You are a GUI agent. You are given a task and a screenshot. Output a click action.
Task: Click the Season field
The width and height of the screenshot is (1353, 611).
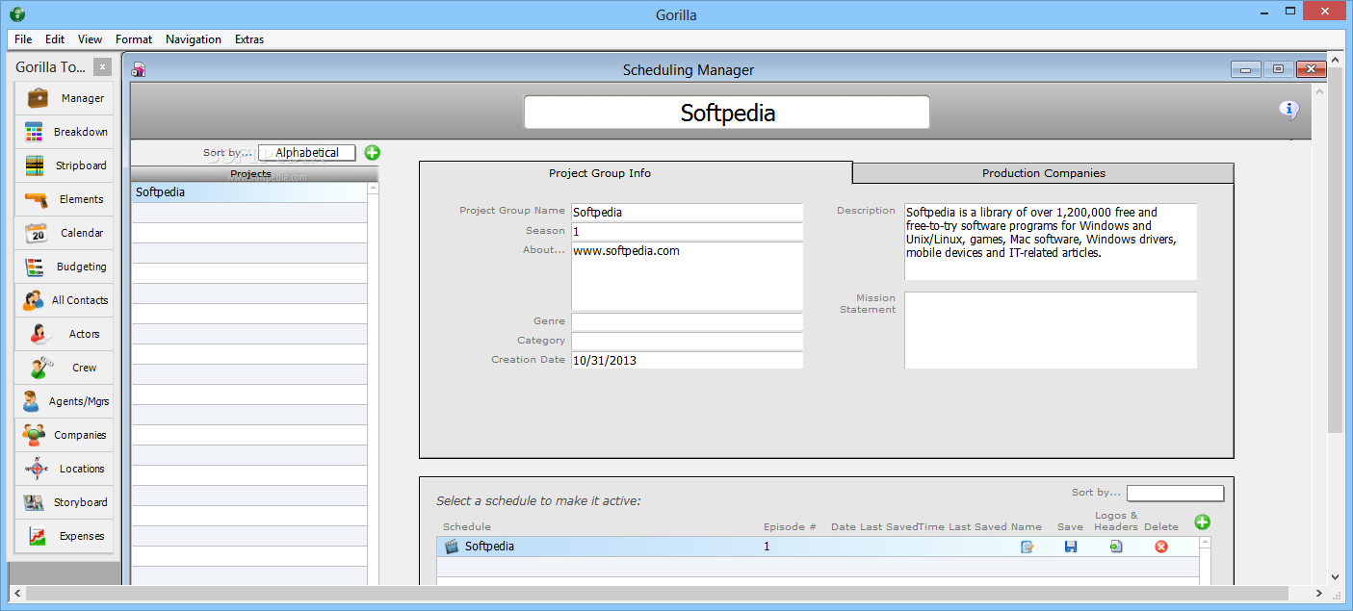pyautogui.click(x=687, y=232)
